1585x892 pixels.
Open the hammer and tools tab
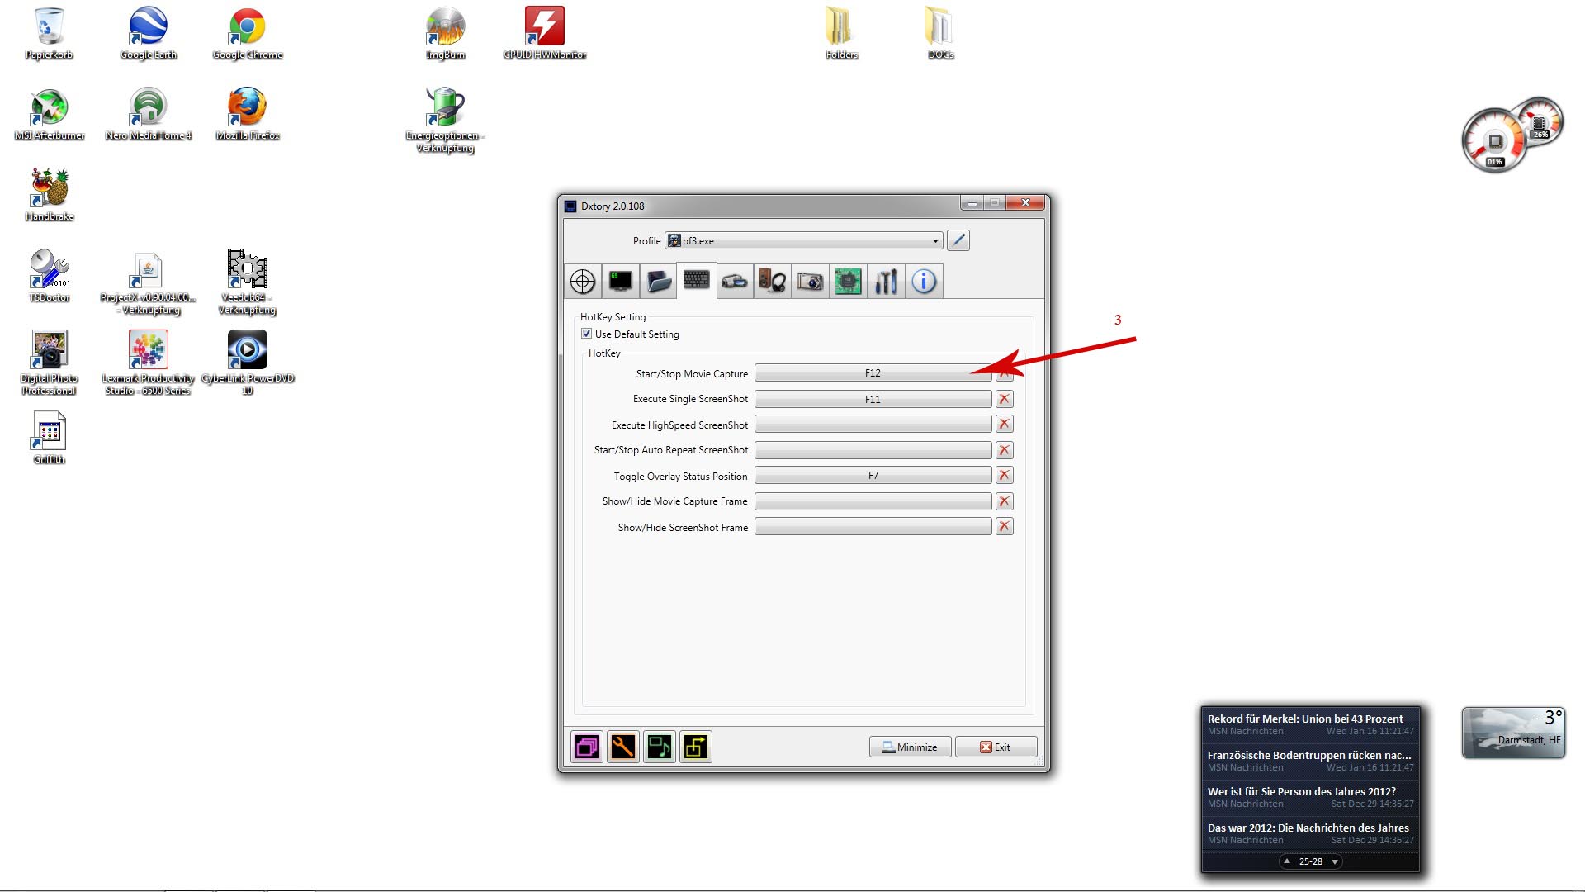pos(886,282)
